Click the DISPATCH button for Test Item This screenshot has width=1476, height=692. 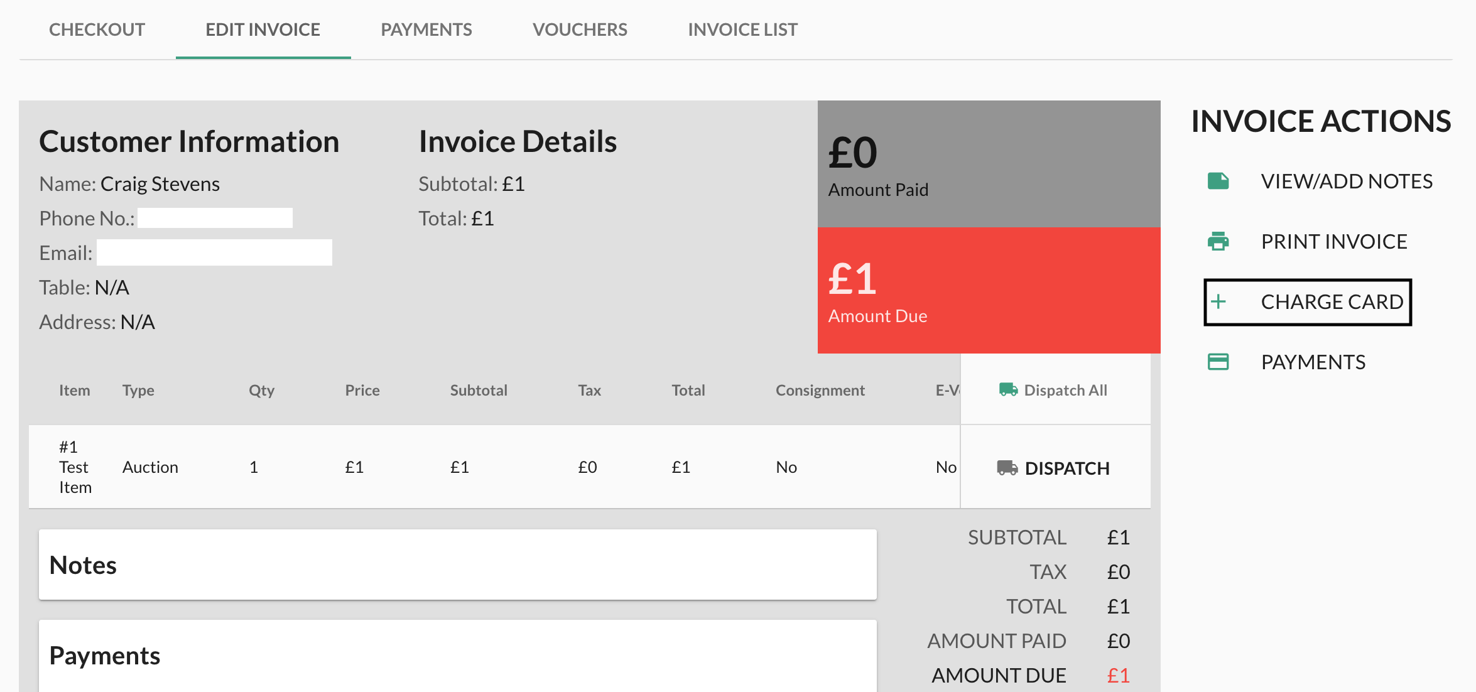(1066, 468)
